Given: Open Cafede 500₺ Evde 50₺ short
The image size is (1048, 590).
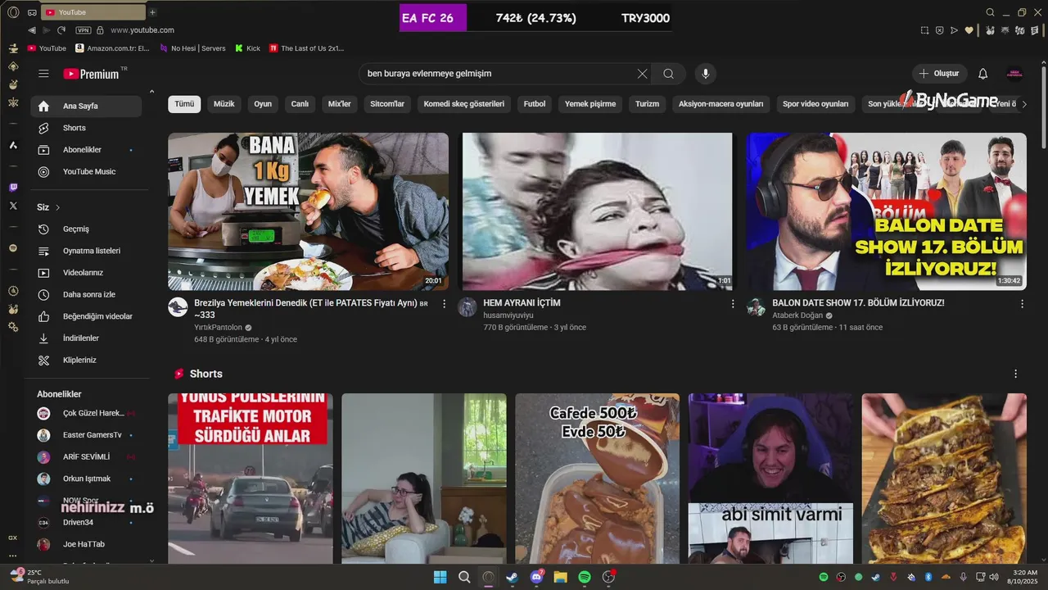Looking at the screenshot, I should click(x=598, y=479).
